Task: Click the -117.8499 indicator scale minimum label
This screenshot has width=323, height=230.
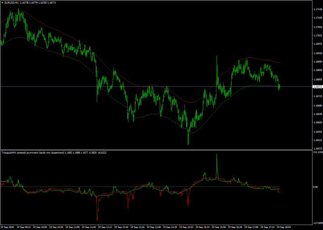Action: pyautogui.click(x=318, y=223)
